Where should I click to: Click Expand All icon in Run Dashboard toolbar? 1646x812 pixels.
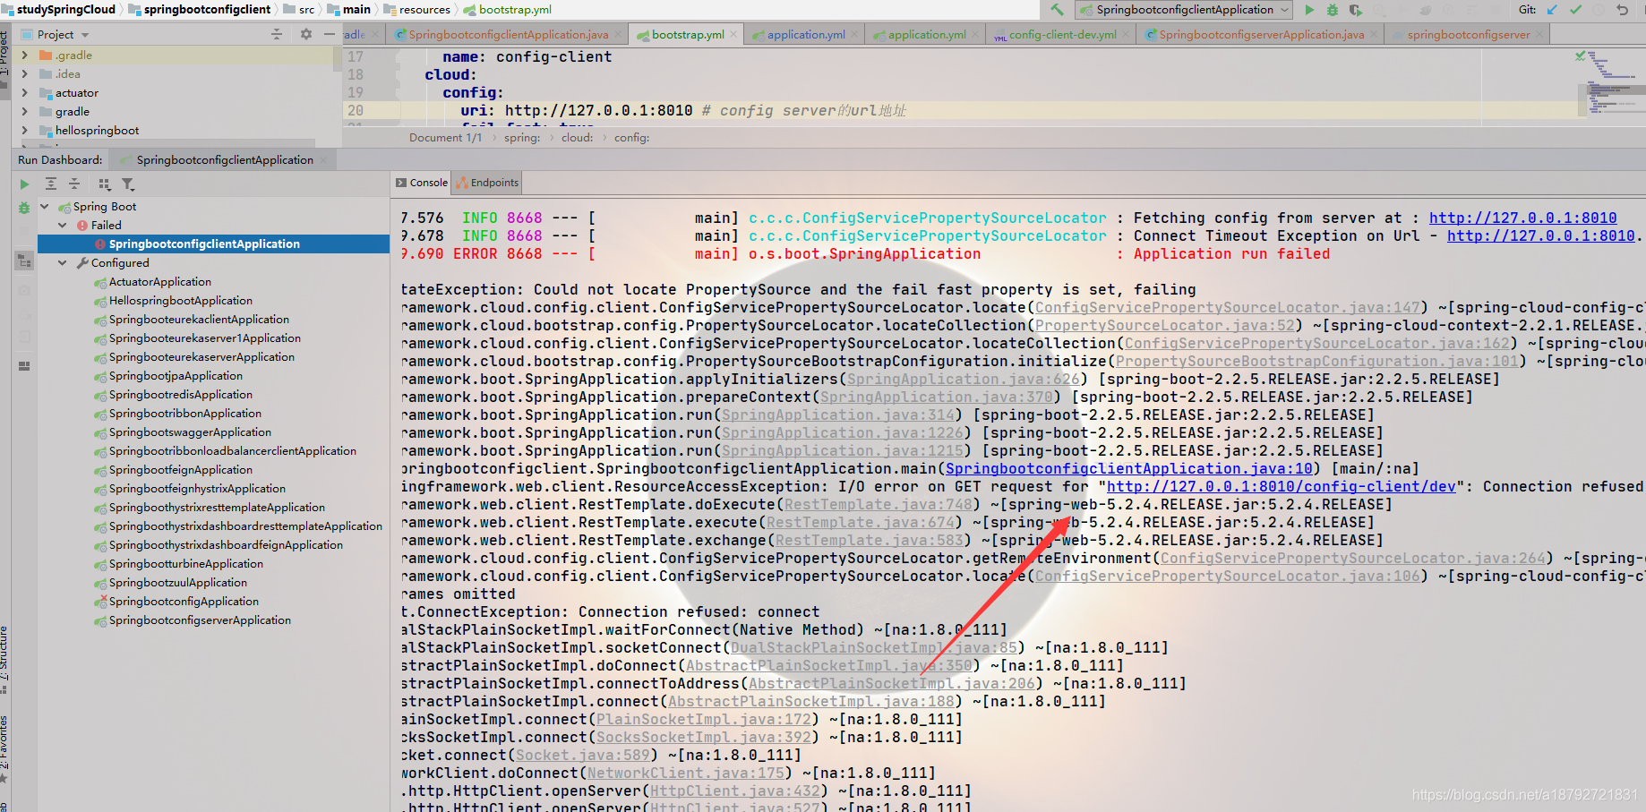coord(51,184)
